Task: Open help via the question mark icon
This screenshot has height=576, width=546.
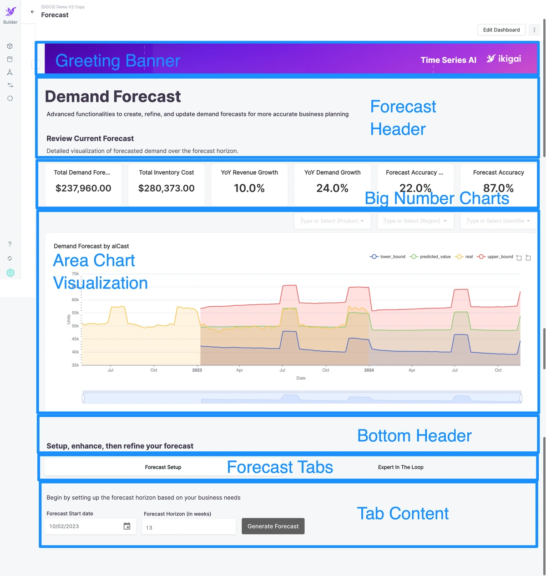Action: pos(10,244)
